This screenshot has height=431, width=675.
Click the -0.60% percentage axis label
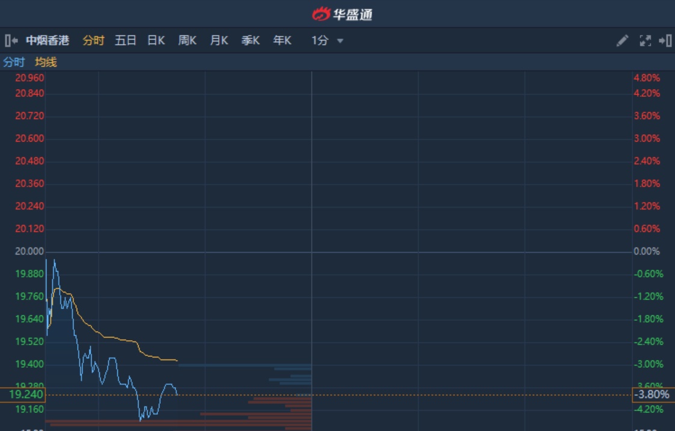tap(649, 273)
